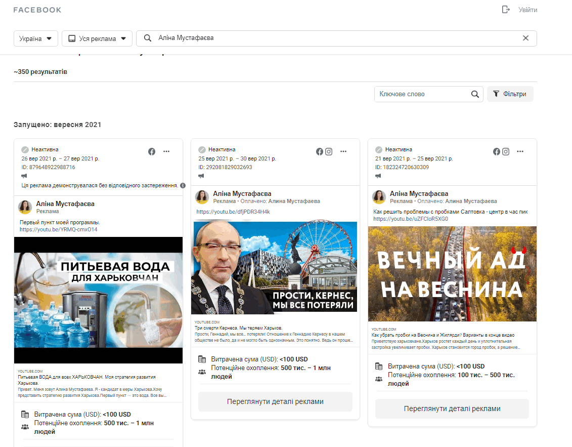This screenshot has height=447, width=572.
Task: Click the Увійти login link
Action: point(527,10)
